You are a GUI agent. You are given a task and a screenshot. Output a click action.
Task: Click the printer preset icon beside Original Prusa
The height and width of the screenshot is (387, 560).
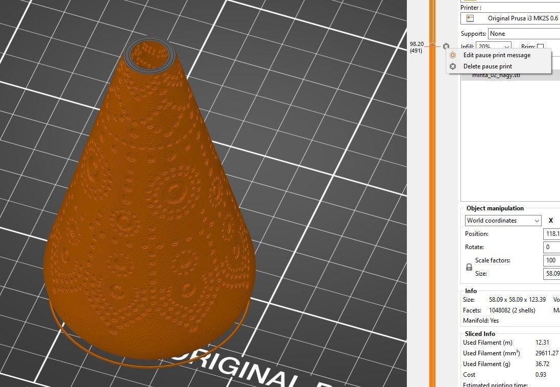[470, 18]
